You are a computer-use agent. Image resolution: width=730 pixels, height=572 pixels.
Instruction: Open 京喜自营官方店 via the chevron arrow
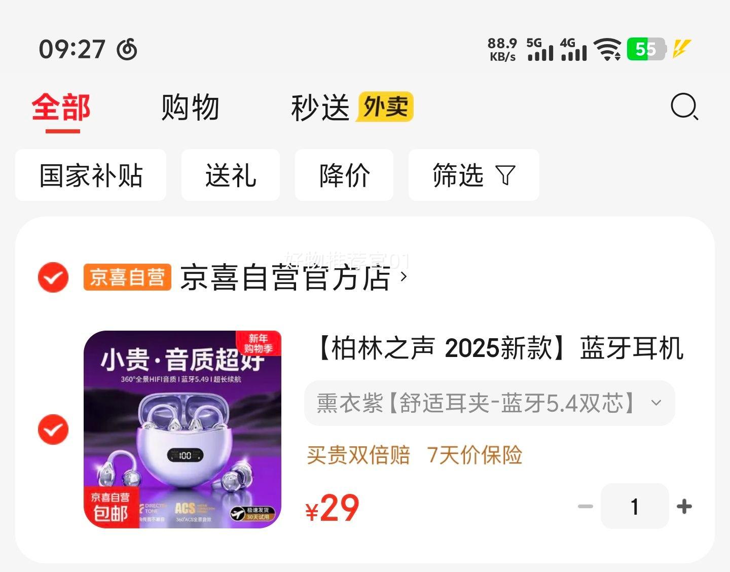(x=404, y=277)
